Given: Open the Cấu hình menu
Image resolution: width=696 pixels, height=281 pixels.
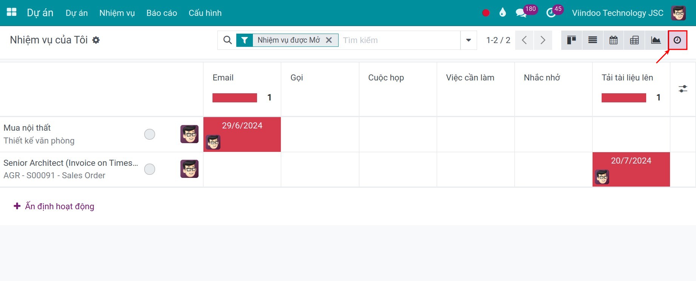Looking at the screenshot, I should [x=205, y=13].
